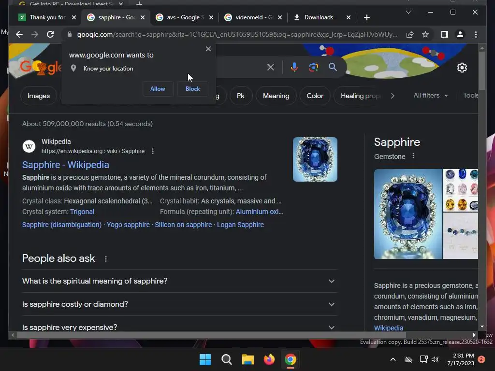This screenshot has width=495, height=371.
Task: Open more options next to Gemstone
Action: pyautogui.click(x=413, y=156)
